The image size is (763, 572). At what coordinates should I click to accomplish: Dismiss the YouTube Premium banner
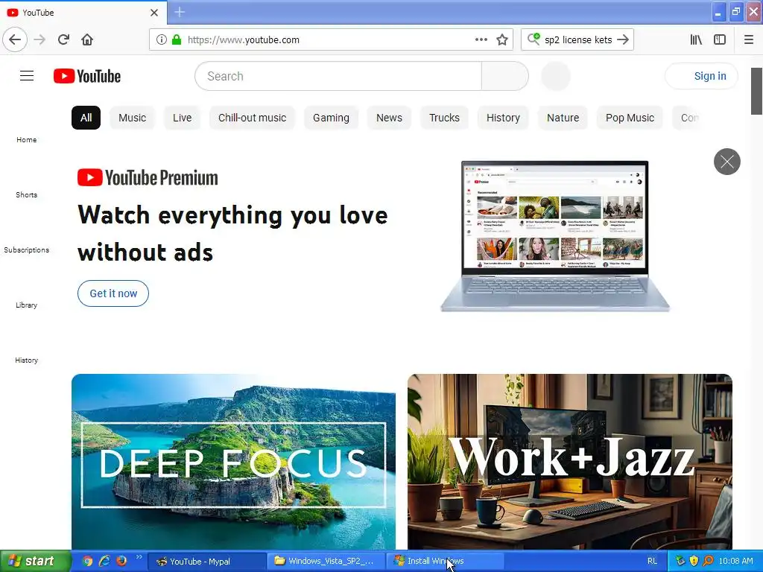[727, 162]
